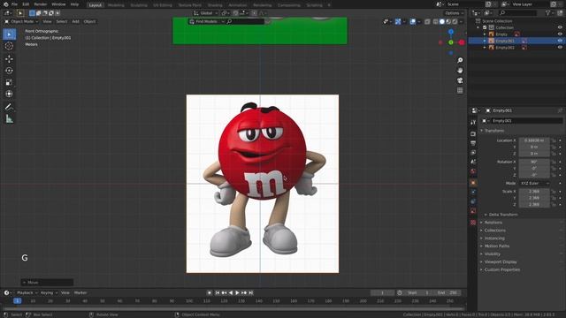This screenshot has width=566, height=318.
Task: Switch to the Modeling workspace tab
Action: (116, 5)
